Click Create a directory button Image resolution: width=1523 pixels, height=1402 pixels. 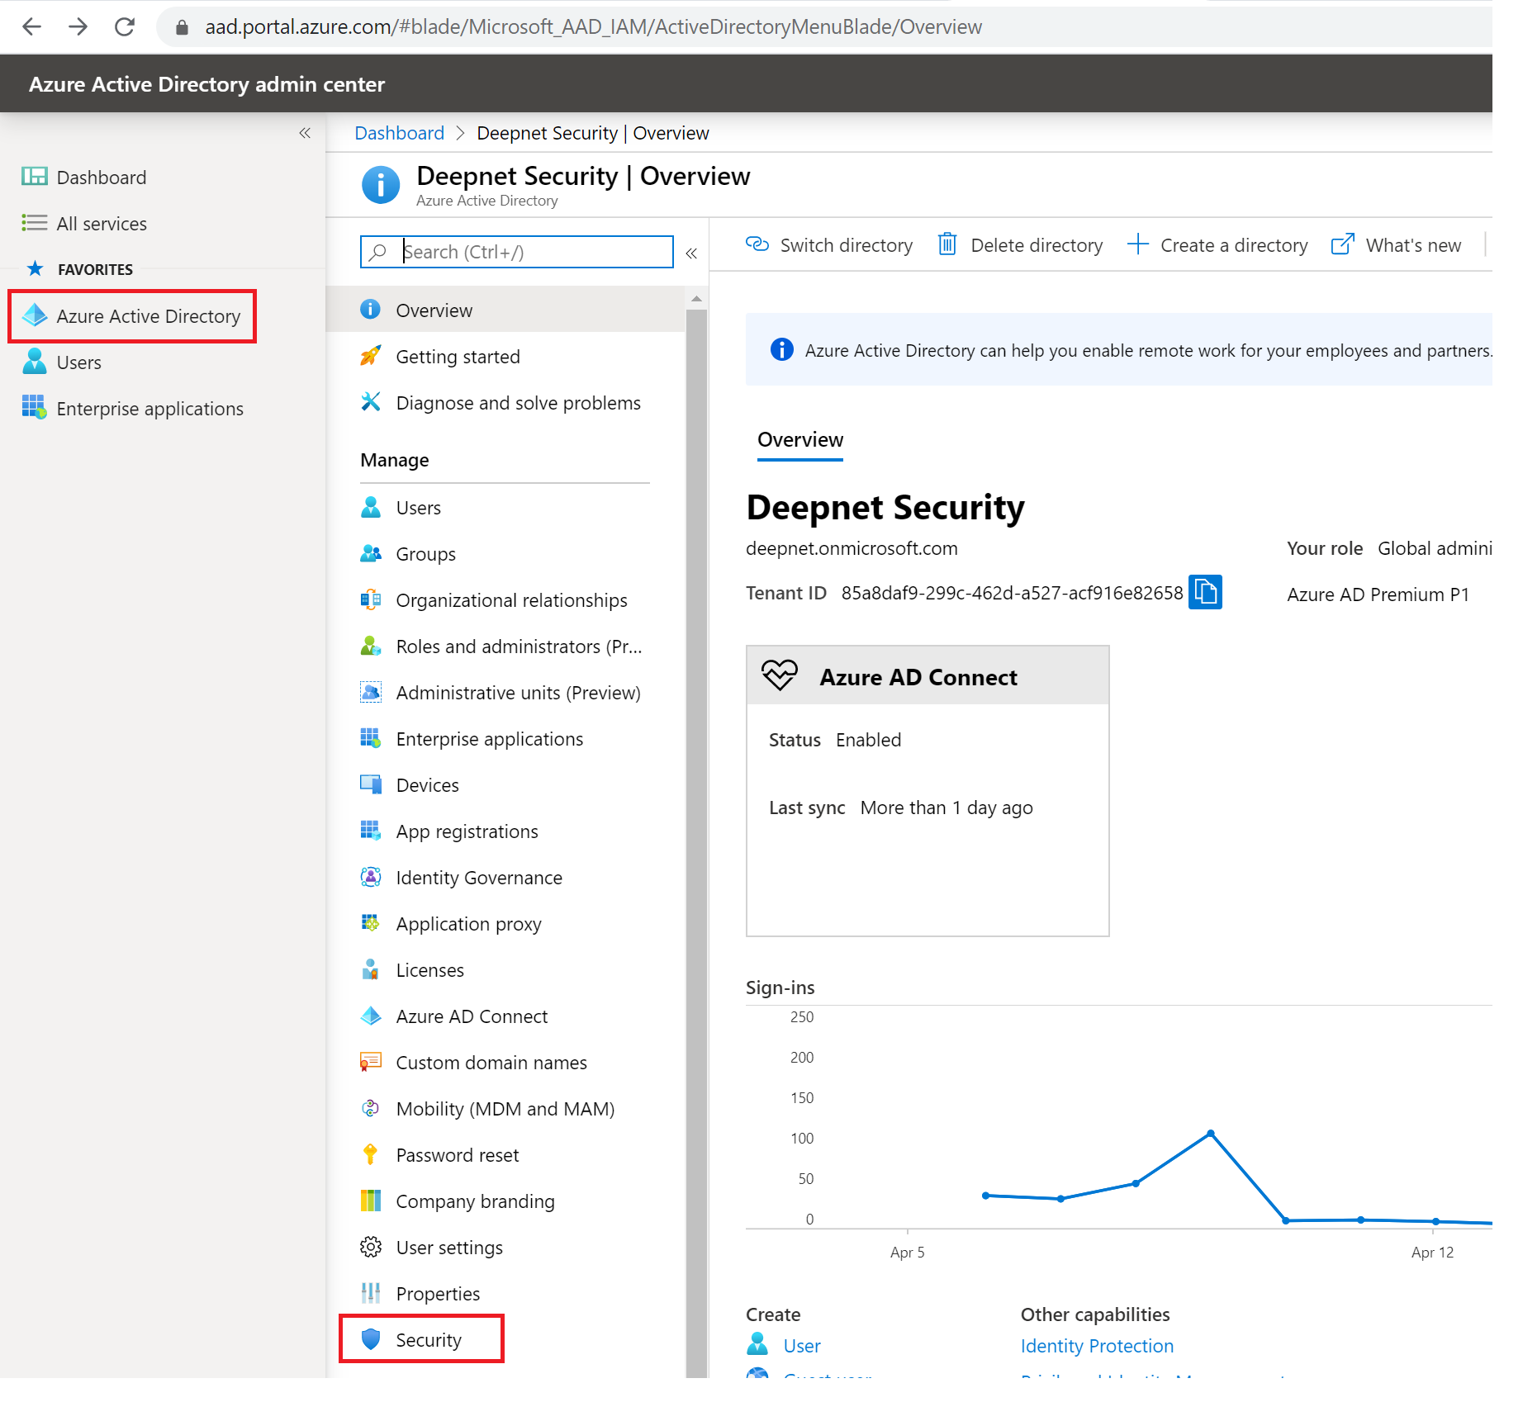click(1218, 245)
